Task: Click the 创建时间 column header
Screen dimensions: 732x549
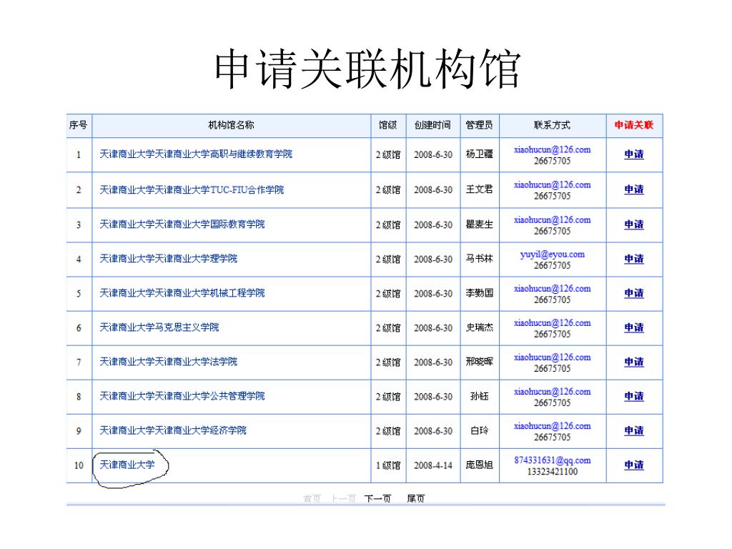Action: coord(432,125)
